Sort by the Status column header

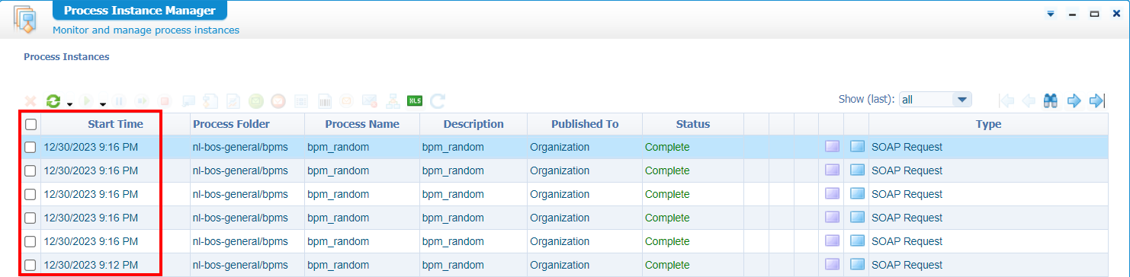[x=693, y=124]
